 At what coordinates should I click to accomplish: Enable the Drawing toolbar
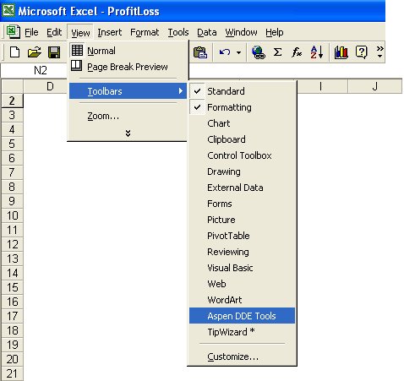pos(242,171)
